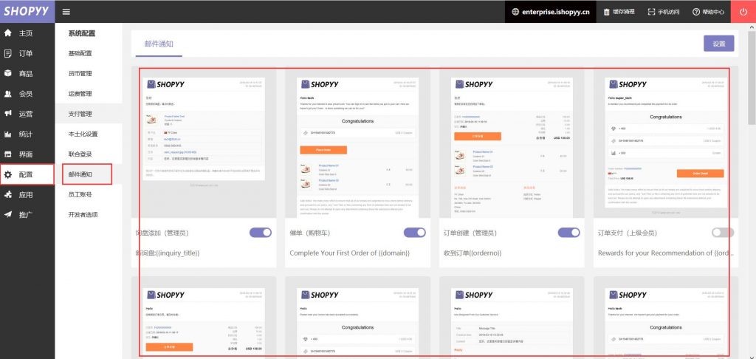
Task: Click the SHOPYY logo
Action: (x=27, y=12)
